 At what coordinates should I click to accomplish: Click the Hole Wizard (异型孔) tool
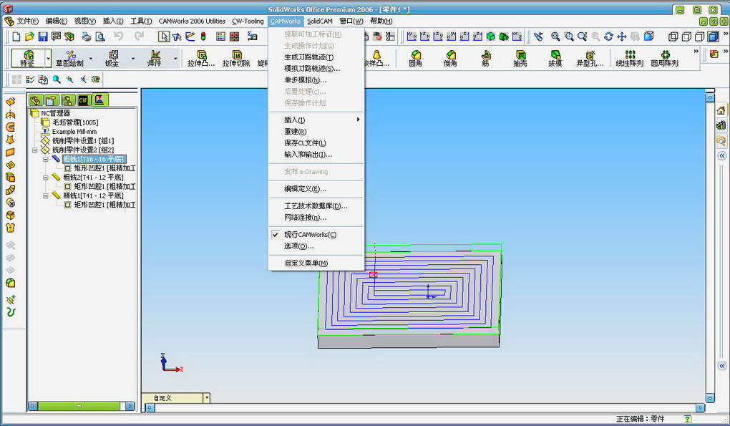590,58
